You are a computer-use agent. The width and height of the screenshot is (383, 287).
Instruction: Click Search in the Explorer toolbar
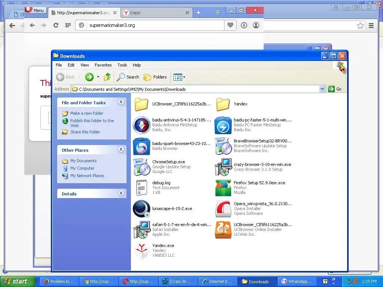click(128, 77)
